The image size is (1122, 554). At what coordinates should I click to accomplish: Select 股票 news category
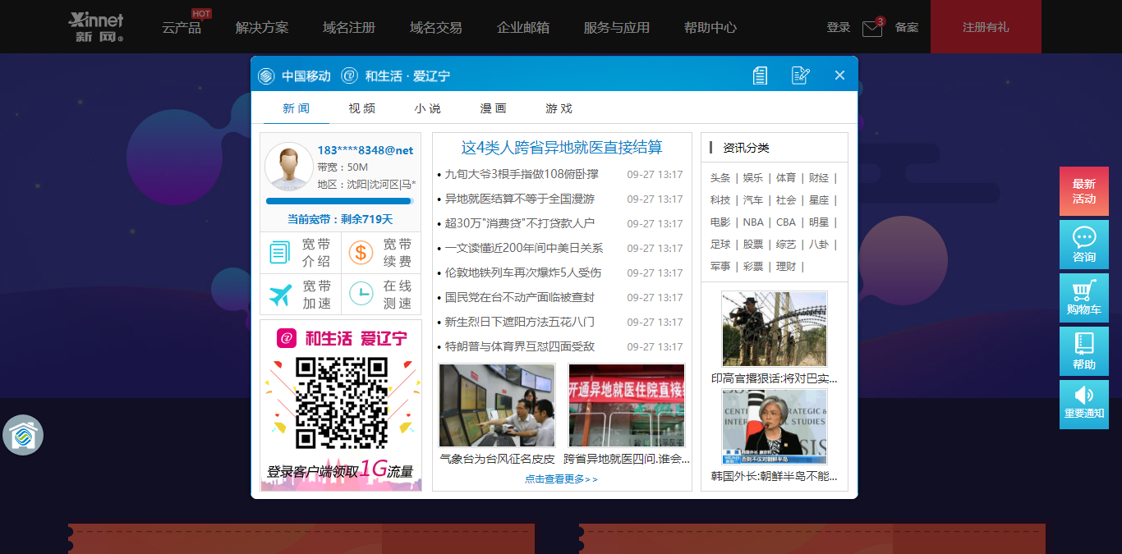[753, 245]
